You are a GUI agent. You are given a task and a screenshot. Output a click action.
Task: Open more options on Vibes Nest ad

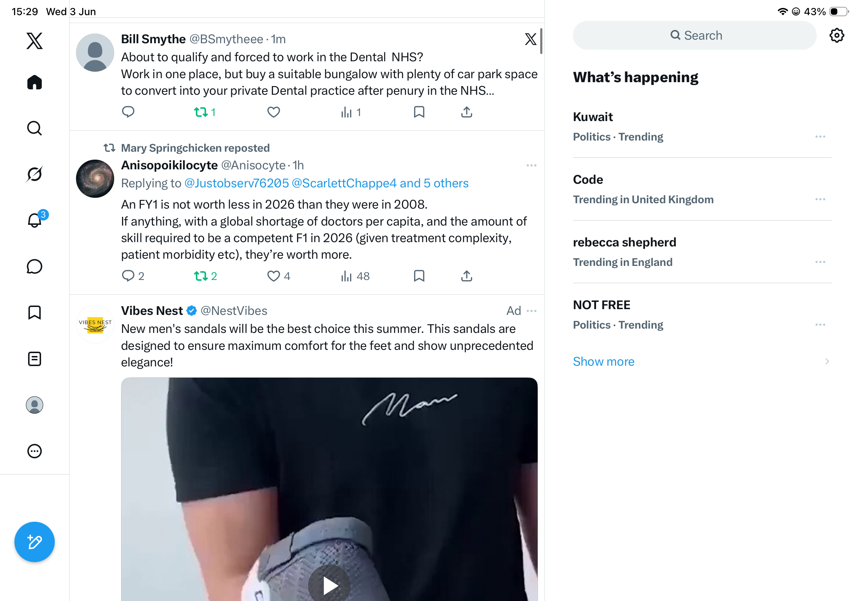532,311
